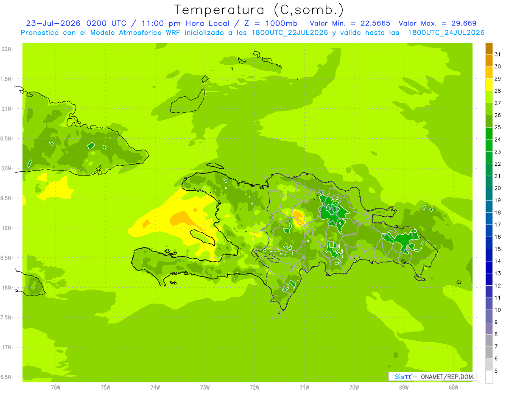Image resolution: width=509 pixels, height=393 pixels.
Task: Click the "22N" latitude label
Action: tap(6, 49)
